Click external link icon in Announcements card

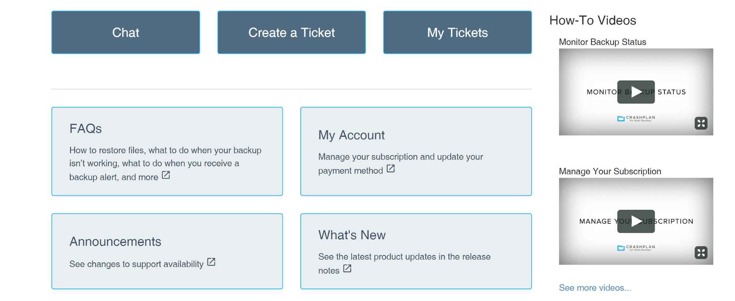211,262
